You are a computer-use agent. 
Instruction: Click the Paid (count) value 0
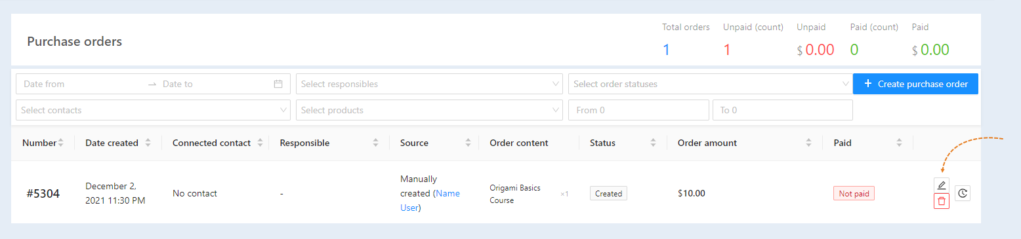click(854, 50)
